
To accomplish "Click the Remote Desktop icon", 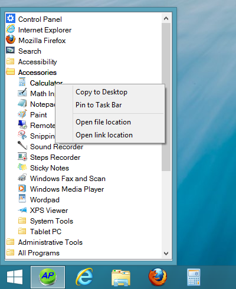I will [22, 124].
